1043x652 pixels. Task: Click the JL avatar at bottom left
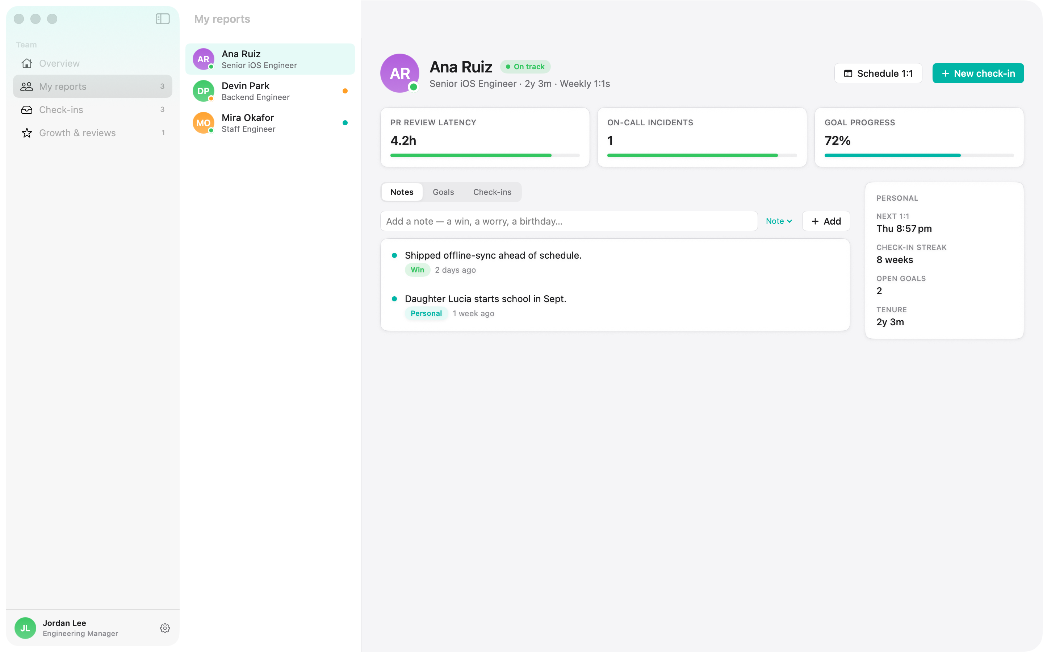coord(25,628)
